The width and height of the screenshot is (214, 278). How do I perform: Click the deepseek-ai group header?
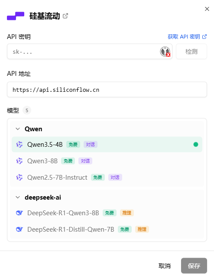(107, 197)
